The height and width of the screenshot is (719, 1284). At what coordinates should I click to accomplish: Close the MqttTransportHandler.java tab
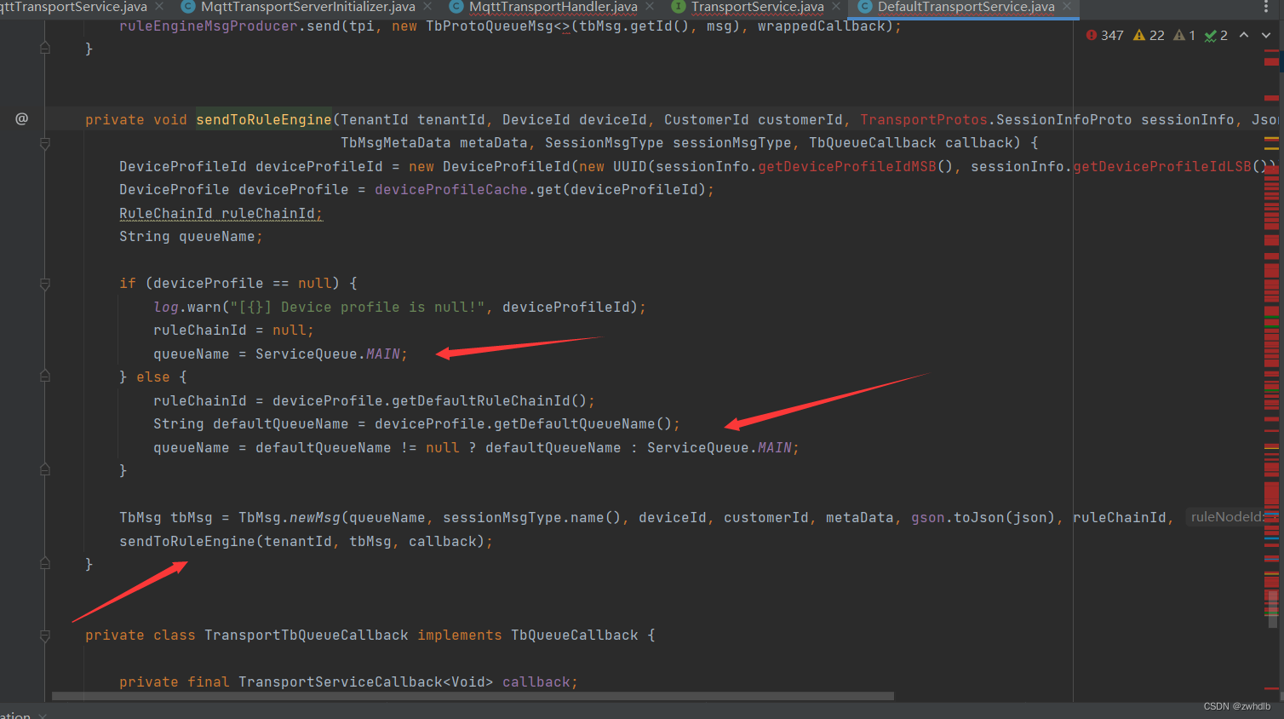coord(650,7)
